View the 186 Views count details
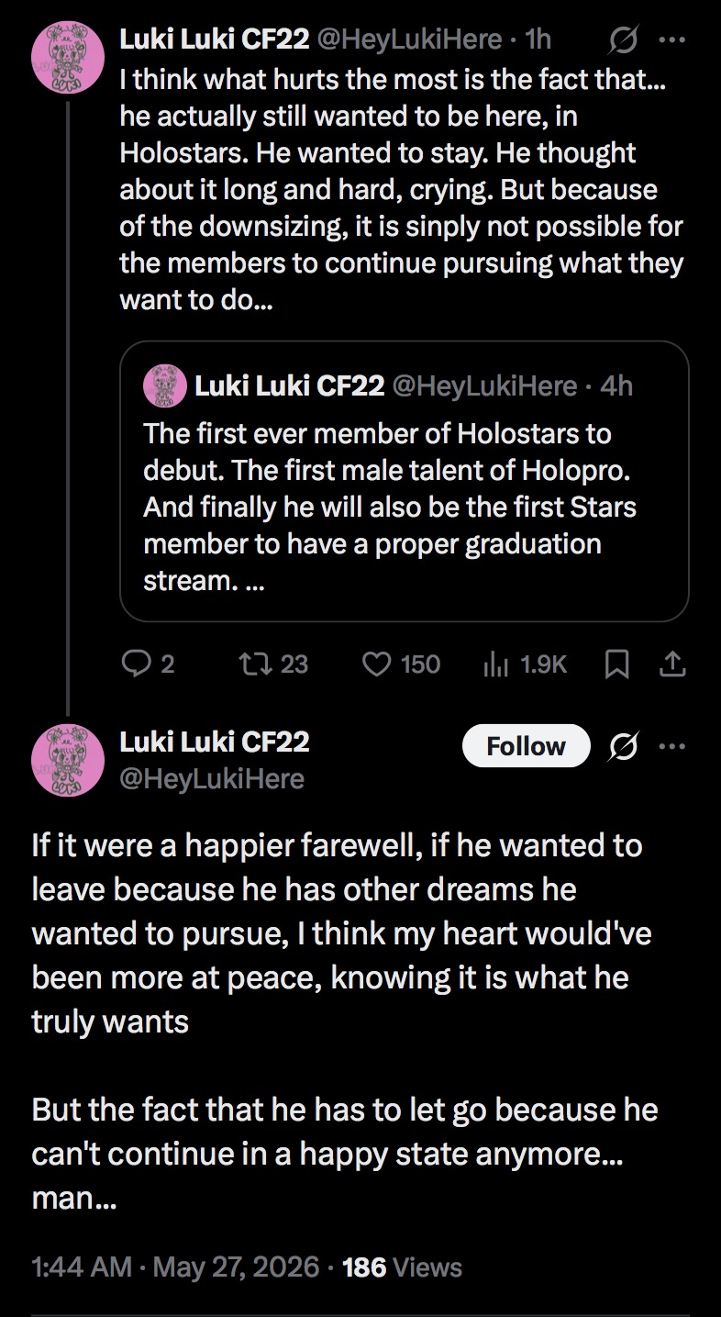 [x=402, y=1267]
